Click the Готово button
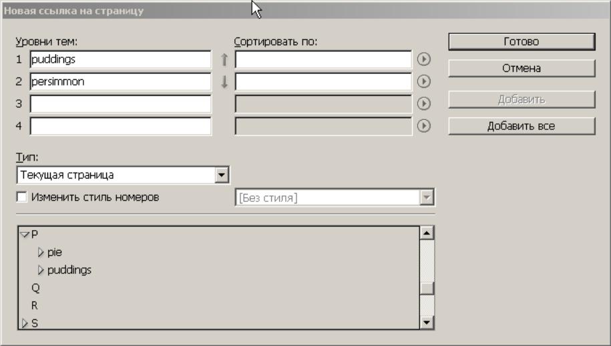611x346 pixels. click(x=522, y=41)
